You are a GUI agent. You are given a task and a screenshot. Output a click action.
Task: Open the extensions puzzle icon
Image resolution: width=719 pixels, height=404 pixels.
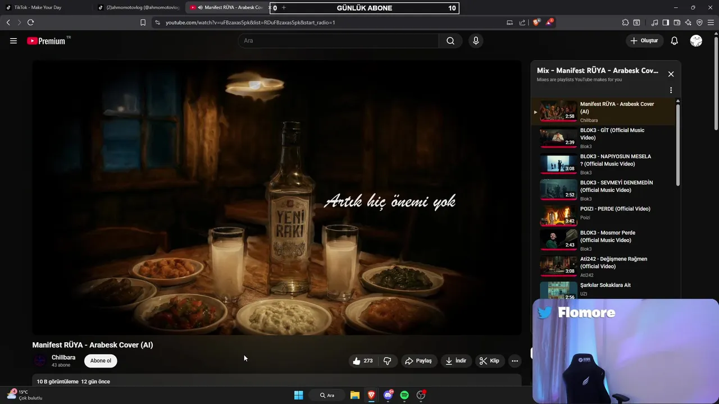pos(625,22)
